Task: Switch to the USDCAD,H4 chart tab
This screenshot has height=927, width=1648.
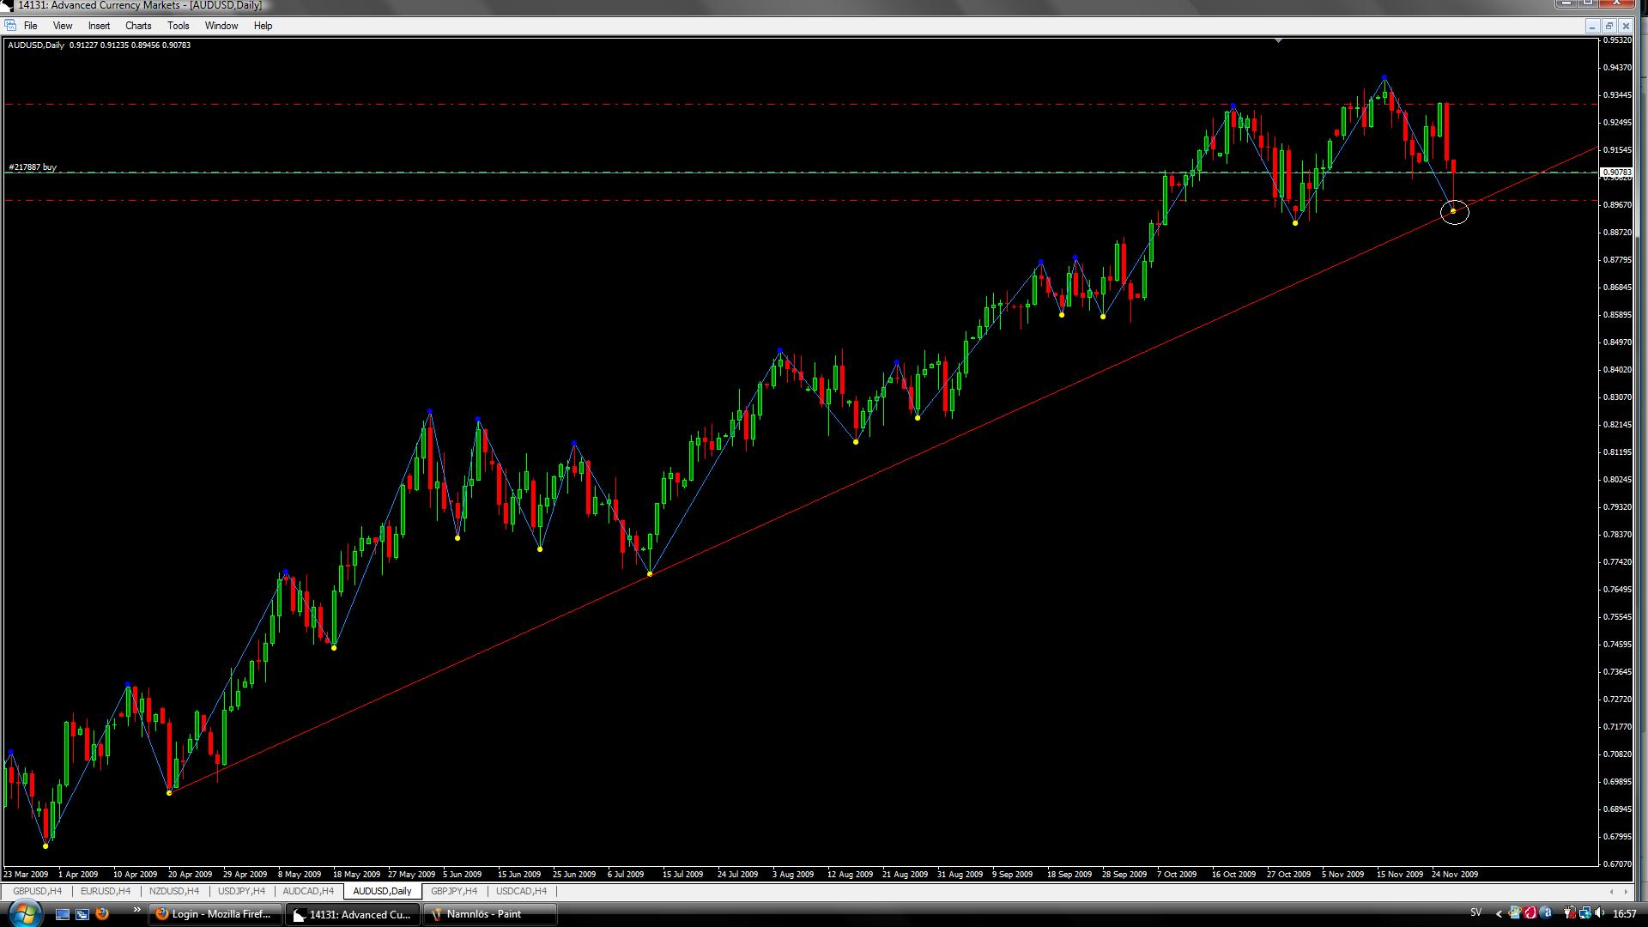Action: pyautogui.click(x=521, y=891)
